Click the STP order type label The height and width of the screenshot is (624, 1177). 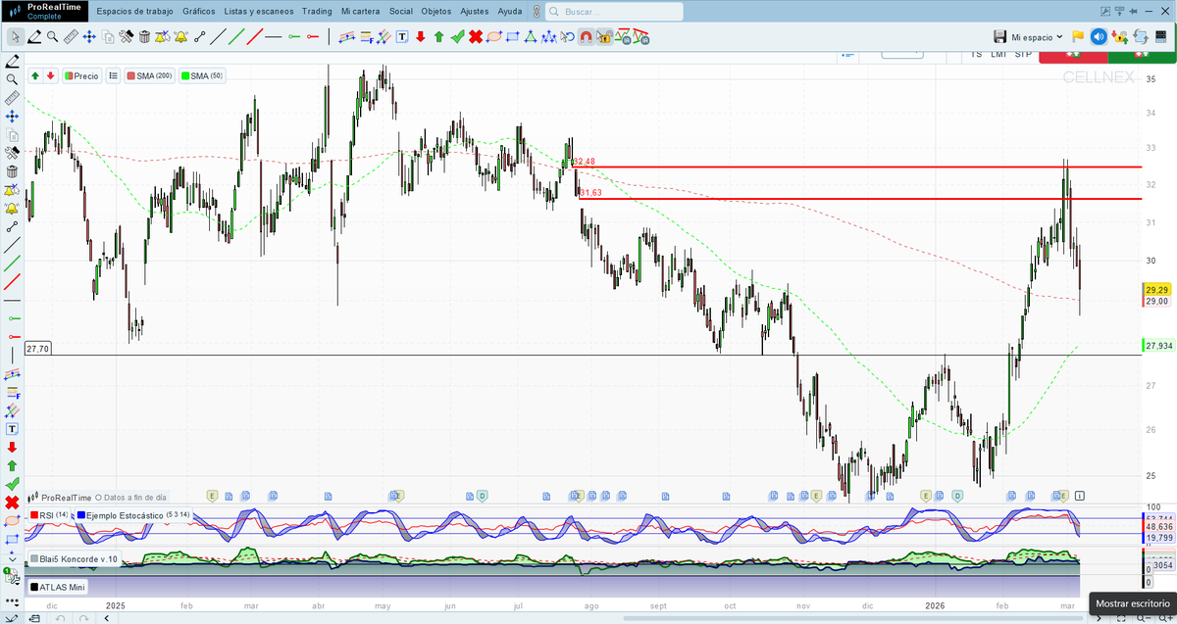click(x=1023, y=54)
